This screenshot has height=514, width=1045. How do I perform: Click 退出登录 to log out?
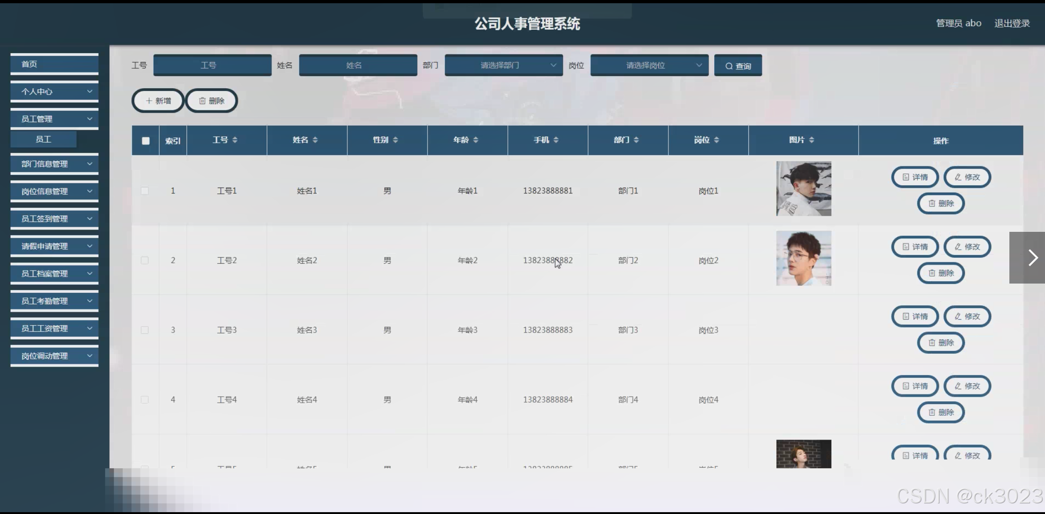tap(1012, 24)
